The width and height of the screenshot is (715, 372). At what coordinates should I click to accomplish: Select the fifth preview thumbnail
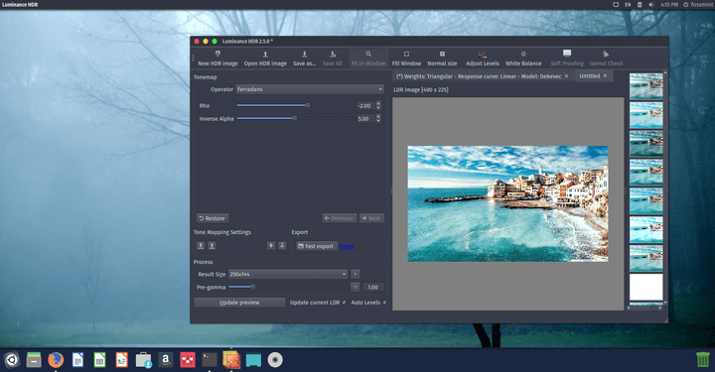pos(646,200)
